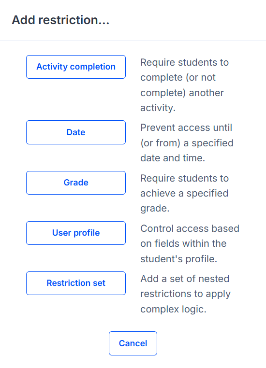Select the Date restriction button

click(x=76, y=132)
